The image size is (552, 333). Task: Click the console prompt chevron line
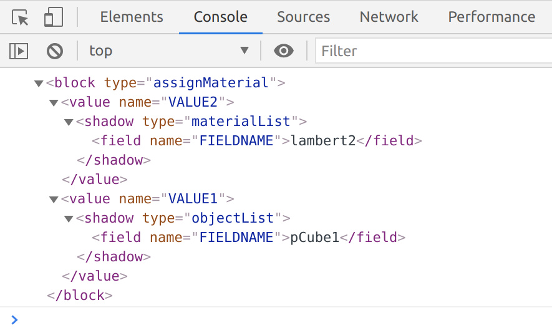click(276, 320)
